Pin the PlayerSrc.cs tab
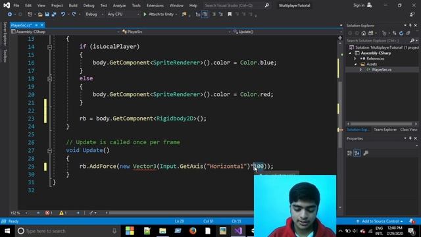Image resolution: width=421 pixels, height=237 pixels. click(x=36, y=25)
